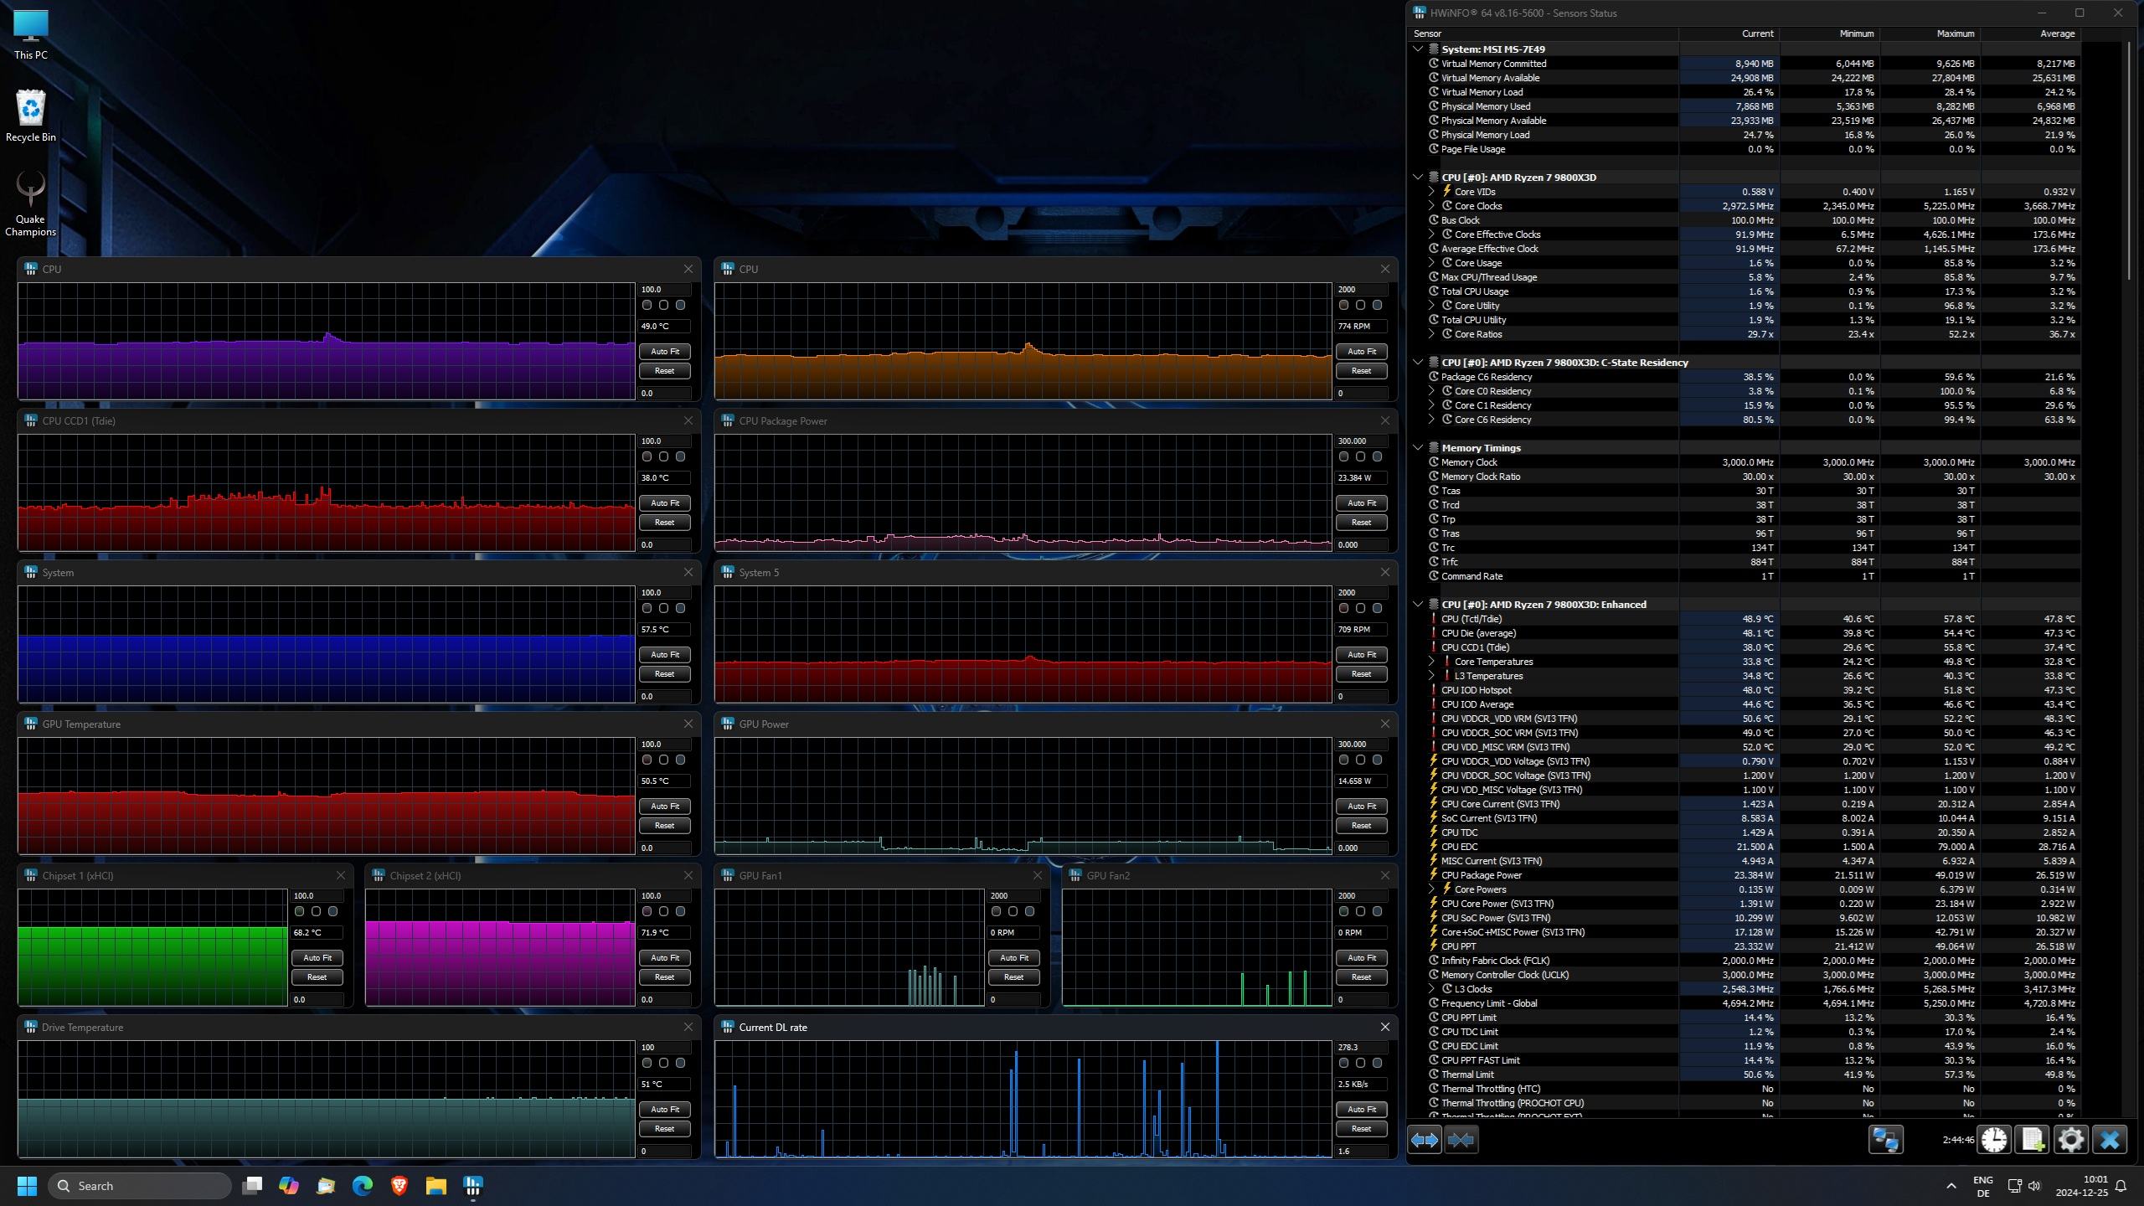
Task: Open the HWiNFO icon in the taskbar
Action: click(x=473, y=1186)
